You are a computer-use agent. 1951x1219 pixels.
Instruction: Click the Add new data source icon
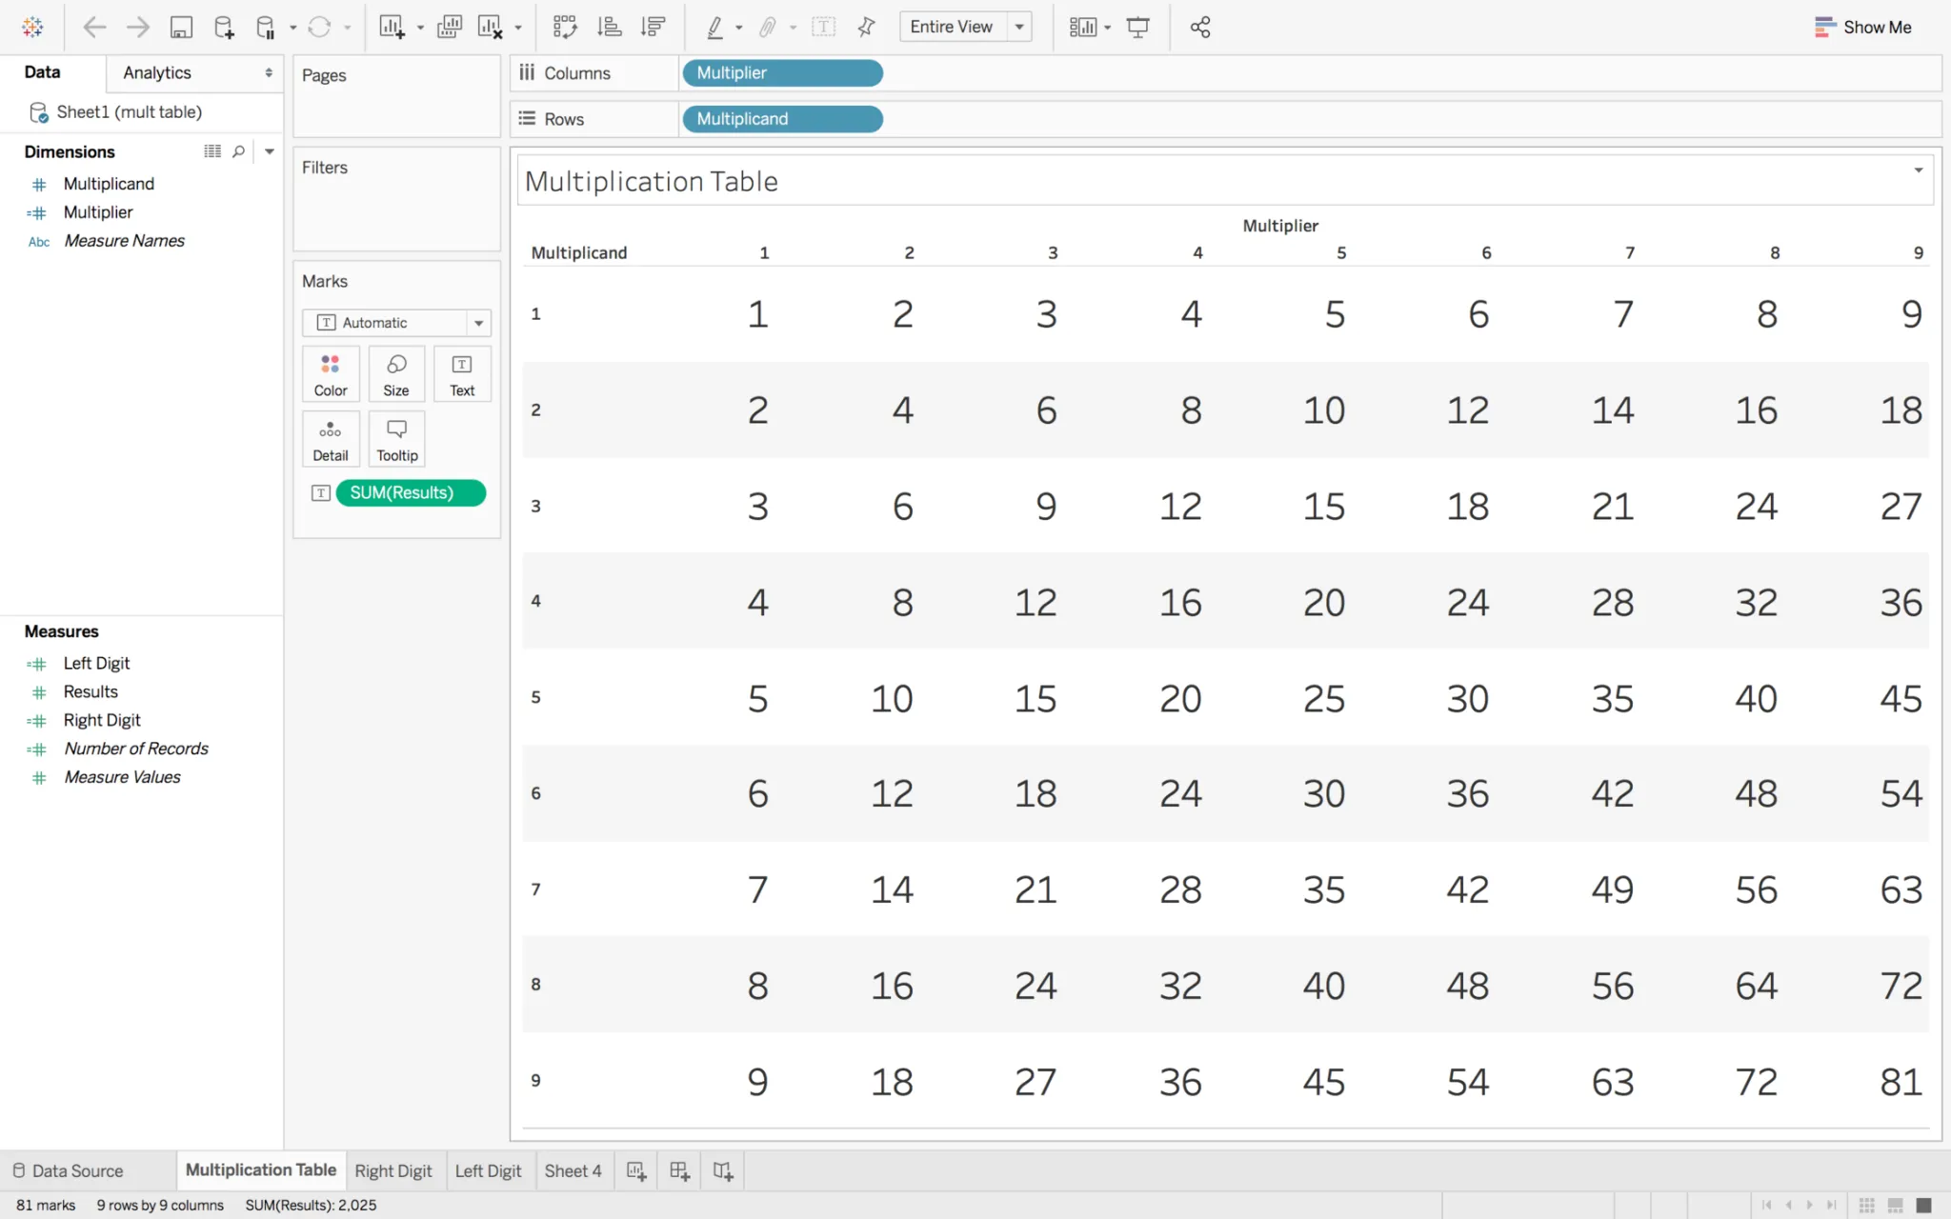click(224, 27)
